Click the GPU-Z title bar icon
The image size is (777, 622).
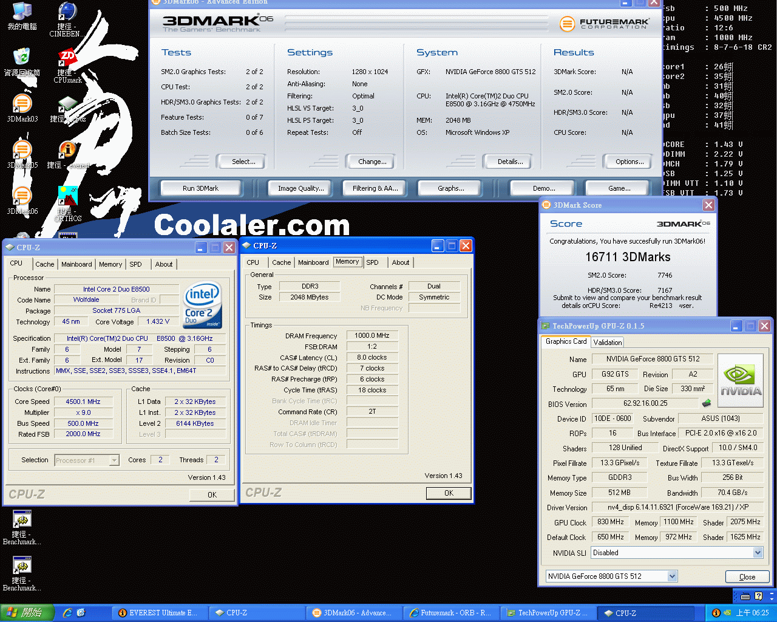(x=545, y=326)
